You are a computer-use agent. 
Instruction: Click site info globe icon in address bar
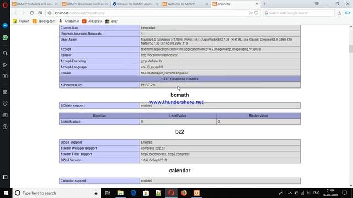coord(50,13)
